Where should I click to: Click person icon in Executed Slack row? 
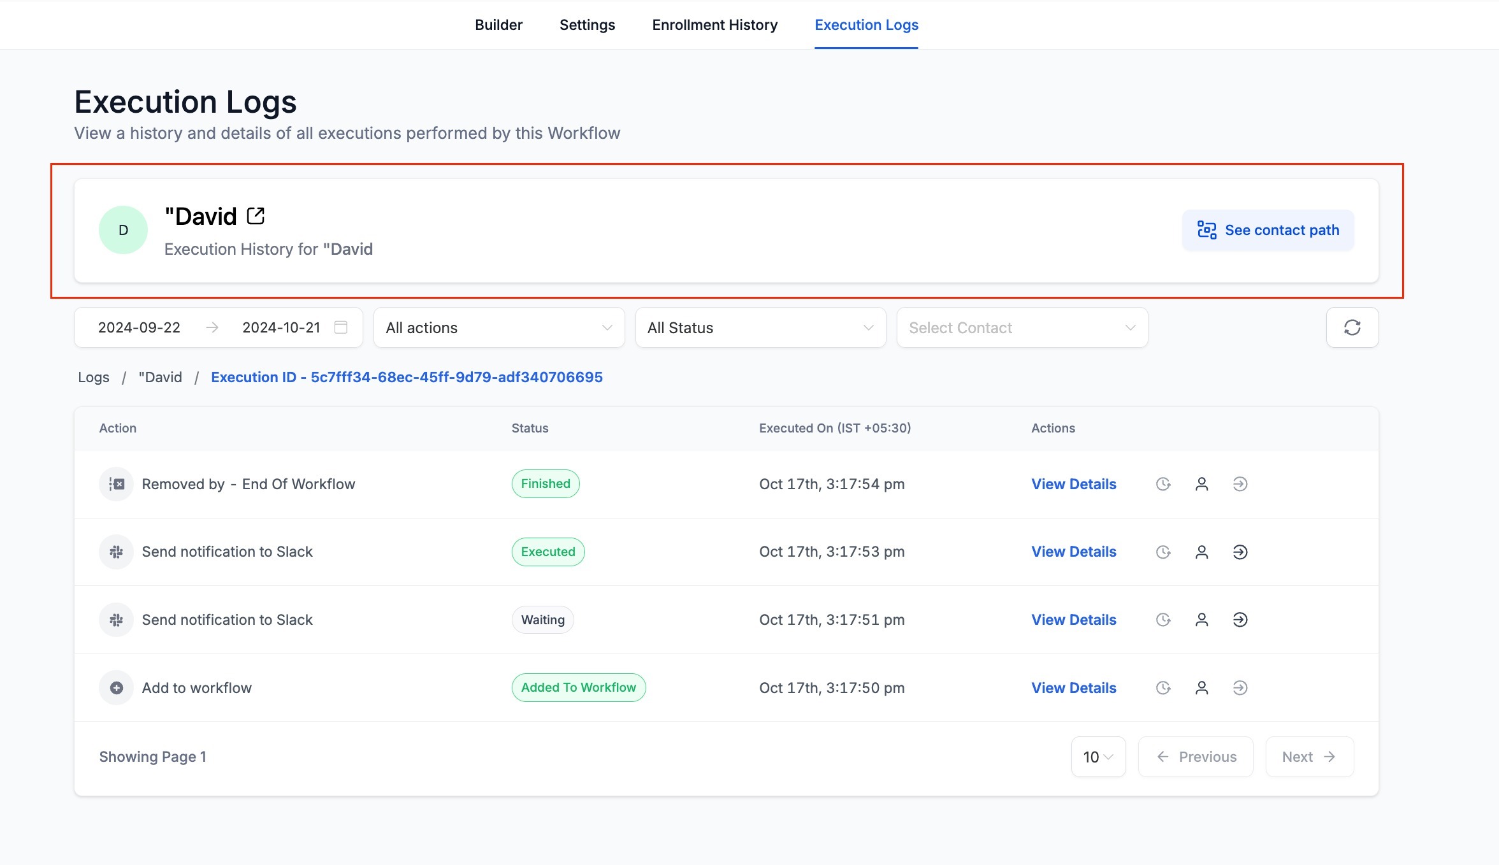(x=1201, y=552)
